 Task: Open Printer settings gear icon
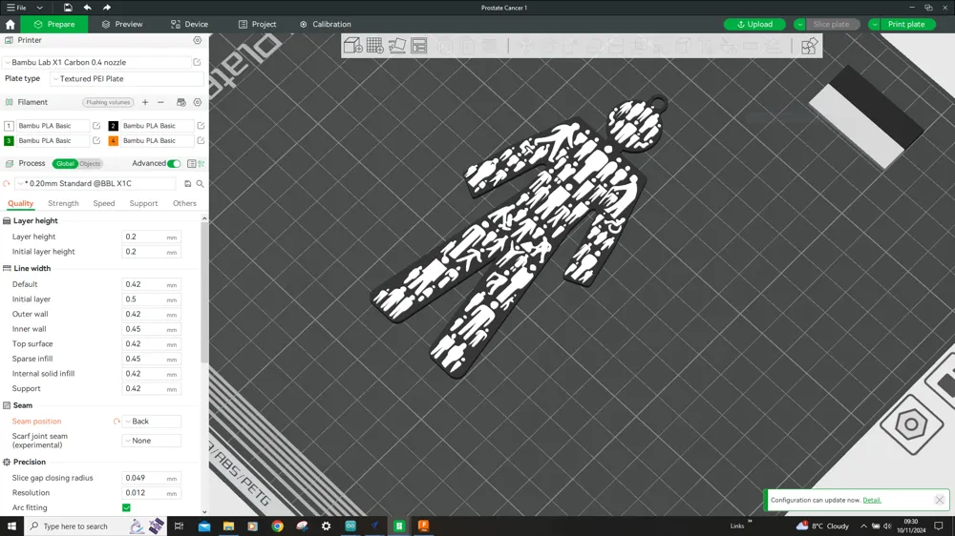pyautogui.click(x=198, y=40)
